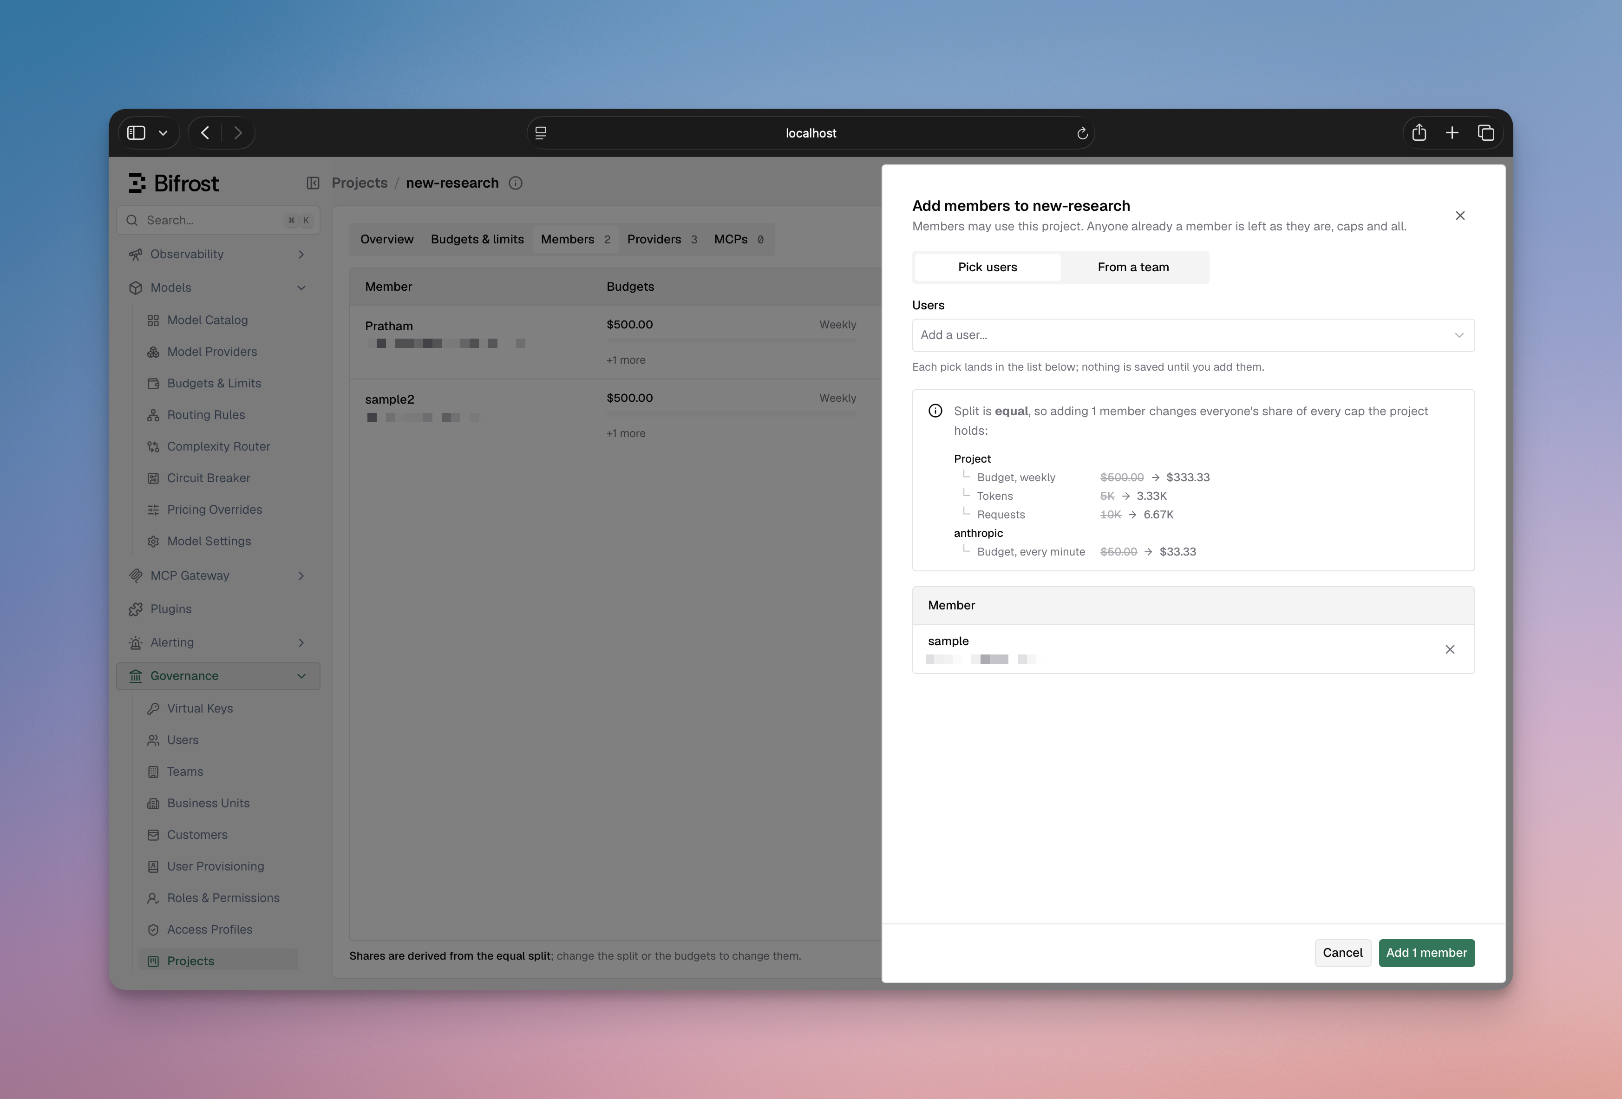Click the Complexity Router icon

click(154, 446)
